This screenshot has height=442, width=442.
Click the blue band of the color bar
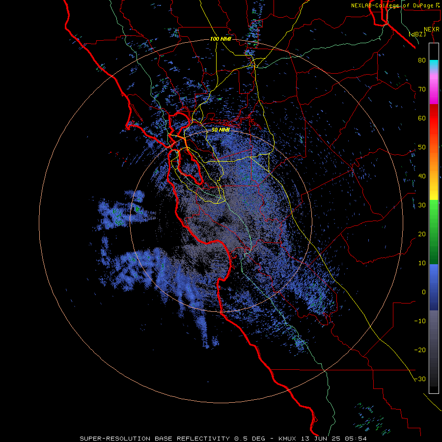click(x=434, y=287)
